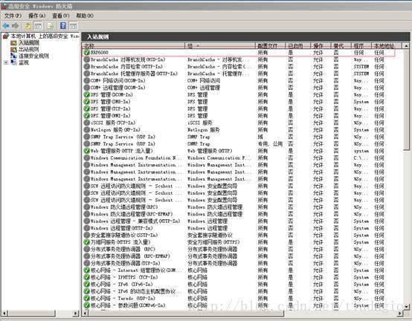412x321 pixels.
Task: Click the green icon of 核心网络 - Teredo (UDP-In)
Action: coord(87,298)
